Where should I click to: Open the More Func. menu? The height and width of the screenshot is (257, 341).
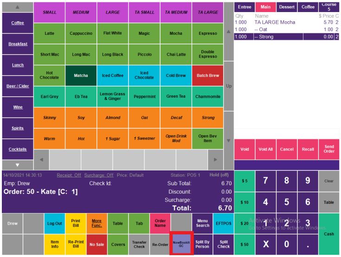coord(97,223)
